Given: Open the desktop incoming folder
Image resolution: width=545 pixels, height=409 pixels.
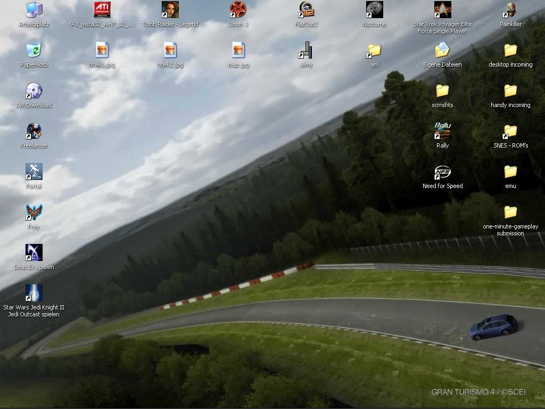Looking at the screenshot, I should 510,50.
